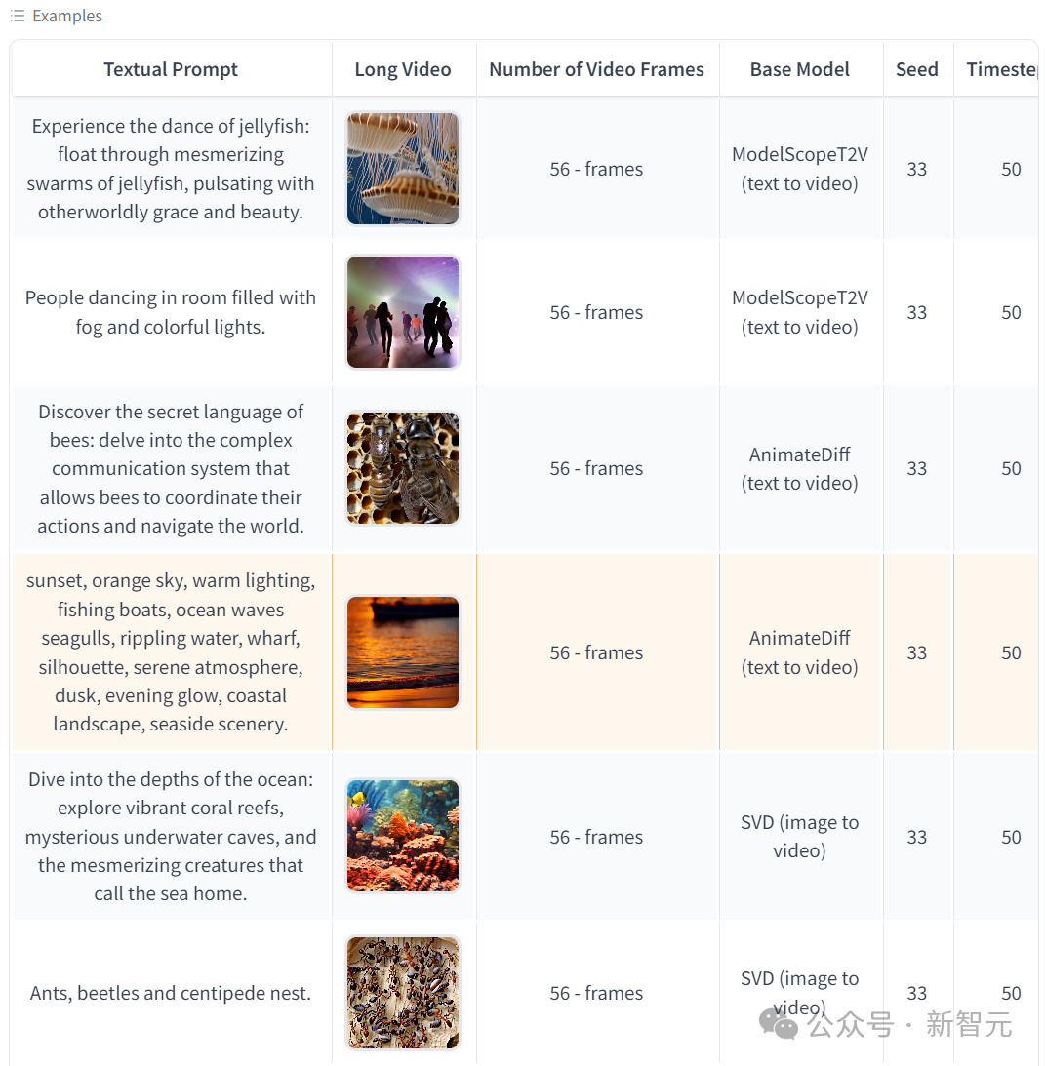Image resolution: width=1045 pixels, height=1066 pixels.
Task: Select the jellyfish dance prompt text
Action: point(171,169)
